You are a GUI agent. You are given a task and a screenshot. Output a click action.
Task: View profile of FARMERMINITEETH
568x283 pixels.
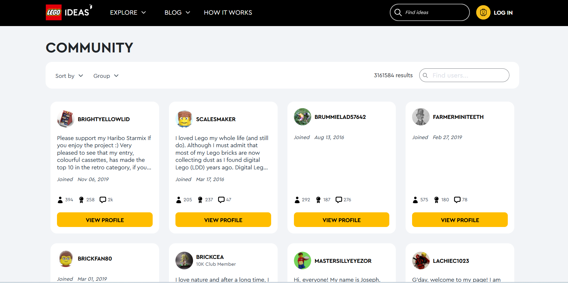pyautogui.click(x=460, y=220)
